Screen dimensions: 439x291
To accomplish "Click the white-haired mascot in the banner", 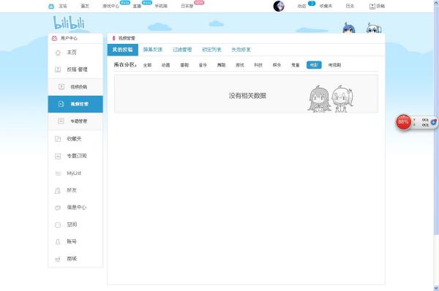I will point(374,28).
